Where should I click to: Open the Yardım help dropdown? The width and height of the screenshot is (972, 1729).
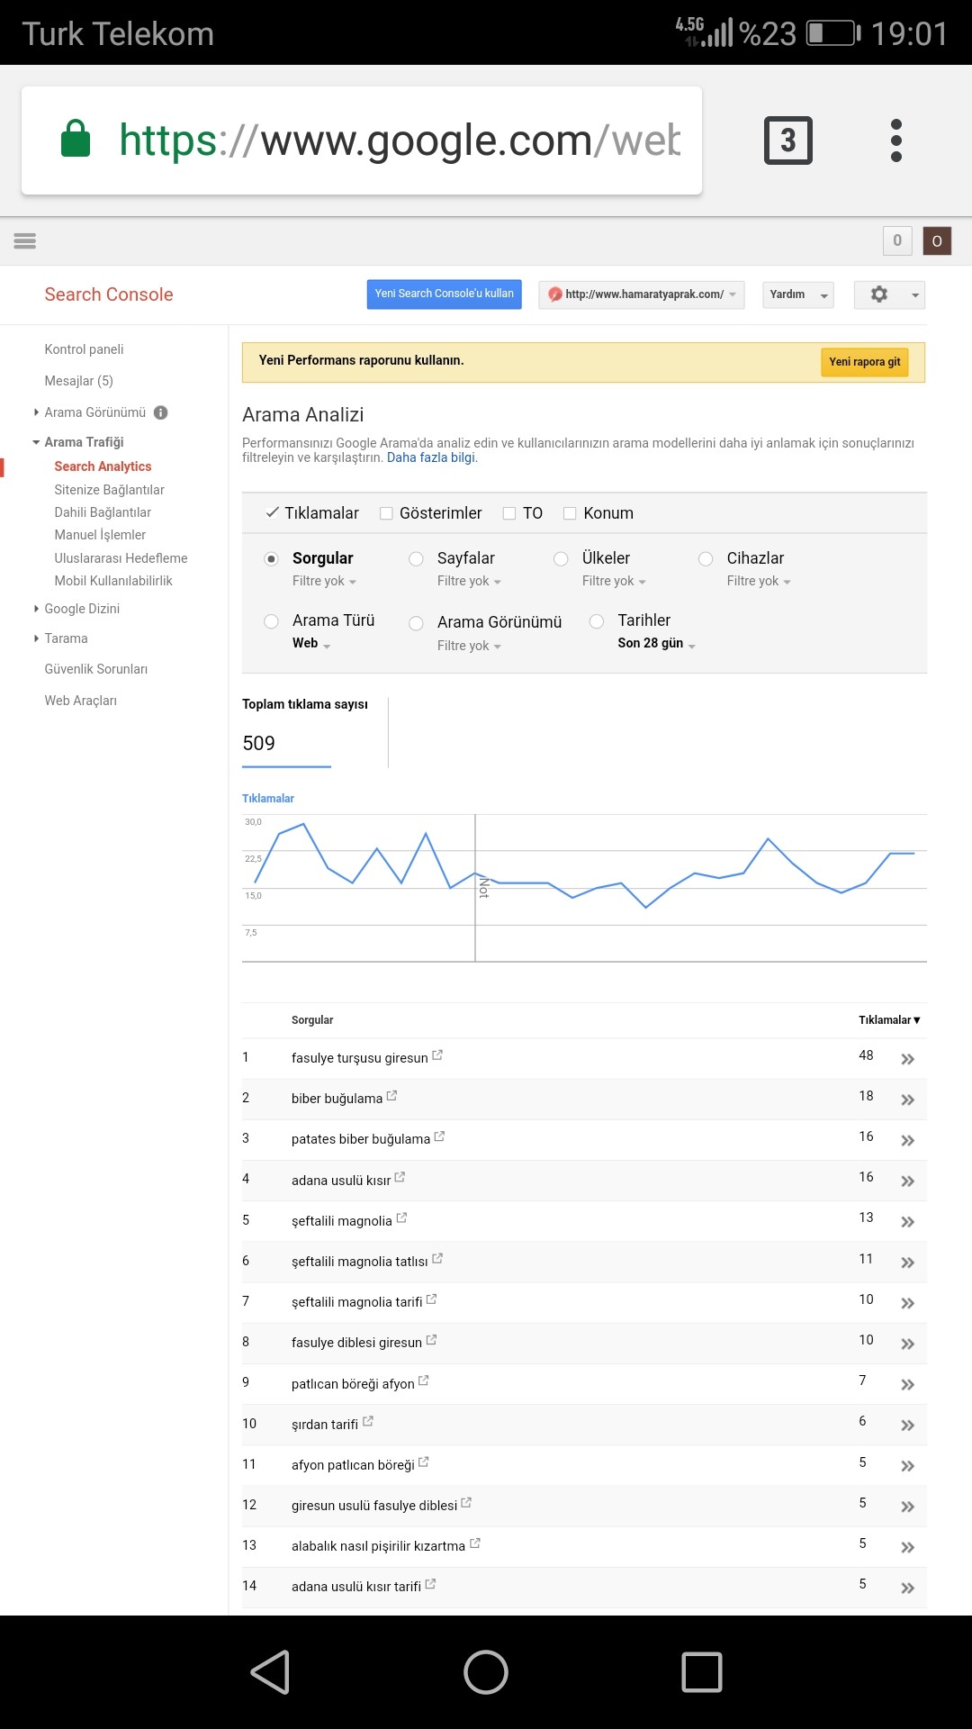(x=798, y=294)
